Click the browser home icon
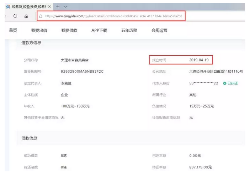This screenshot has width=249, height=182. click(26, 16)
